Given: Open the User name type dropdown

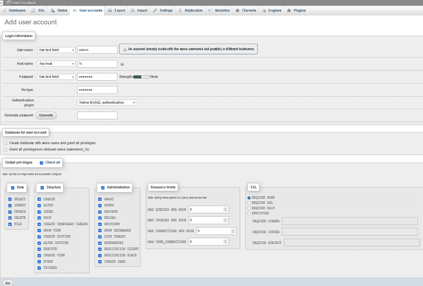Looking at the screenshot, I should [x=56, y=50].
